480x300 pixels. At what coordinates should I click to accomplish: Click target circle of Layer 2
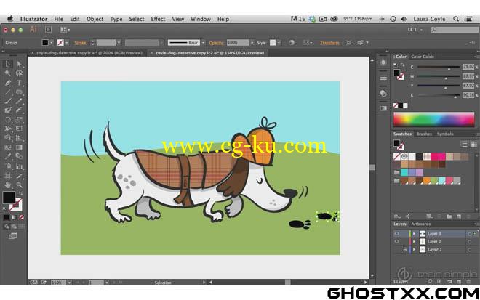pos(469,242)
